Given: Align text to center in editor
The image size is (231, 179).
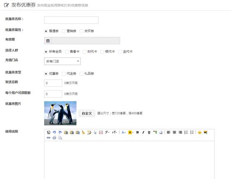Looking at the screenshot, I should pos(174,132).
